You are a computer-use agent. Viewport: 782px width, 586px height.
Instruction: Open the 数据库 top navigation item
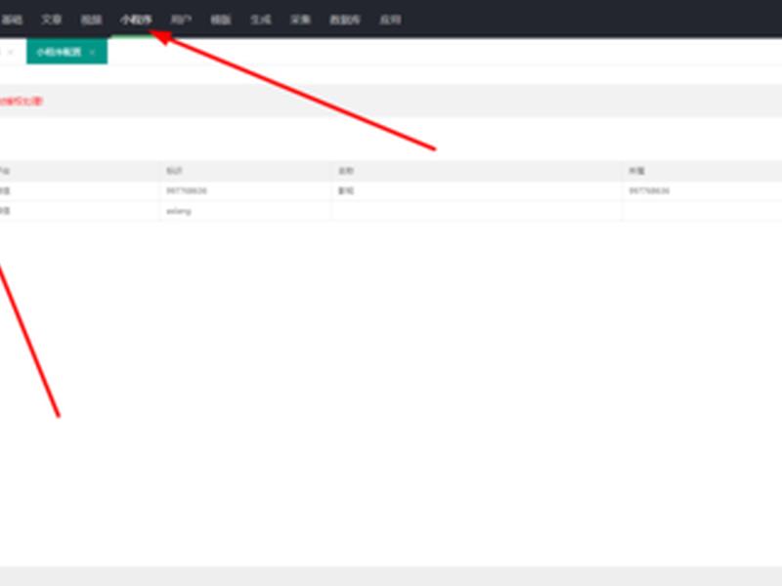pos(345,20)
